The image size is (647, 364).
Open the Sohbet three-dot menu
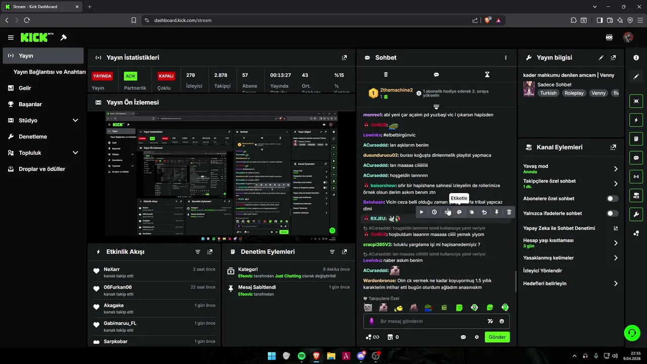tap(505, 58)
